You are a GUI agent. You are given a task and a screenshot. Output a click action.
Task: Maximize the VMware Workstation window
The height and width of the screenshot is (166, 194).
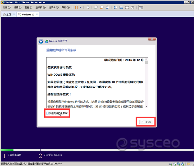[189, 2]
